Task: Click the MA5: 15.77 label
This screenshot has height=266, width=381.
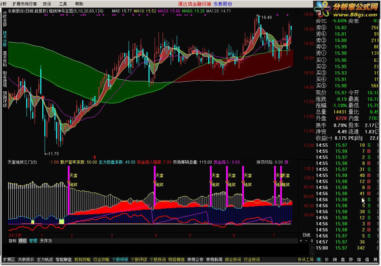Action: (x=122, y=11)
